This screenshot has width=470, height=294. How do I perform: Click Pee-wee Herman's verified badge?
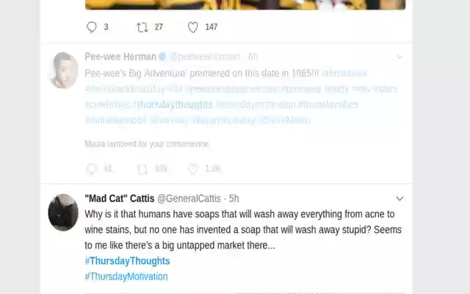click(x=162, y=57)
